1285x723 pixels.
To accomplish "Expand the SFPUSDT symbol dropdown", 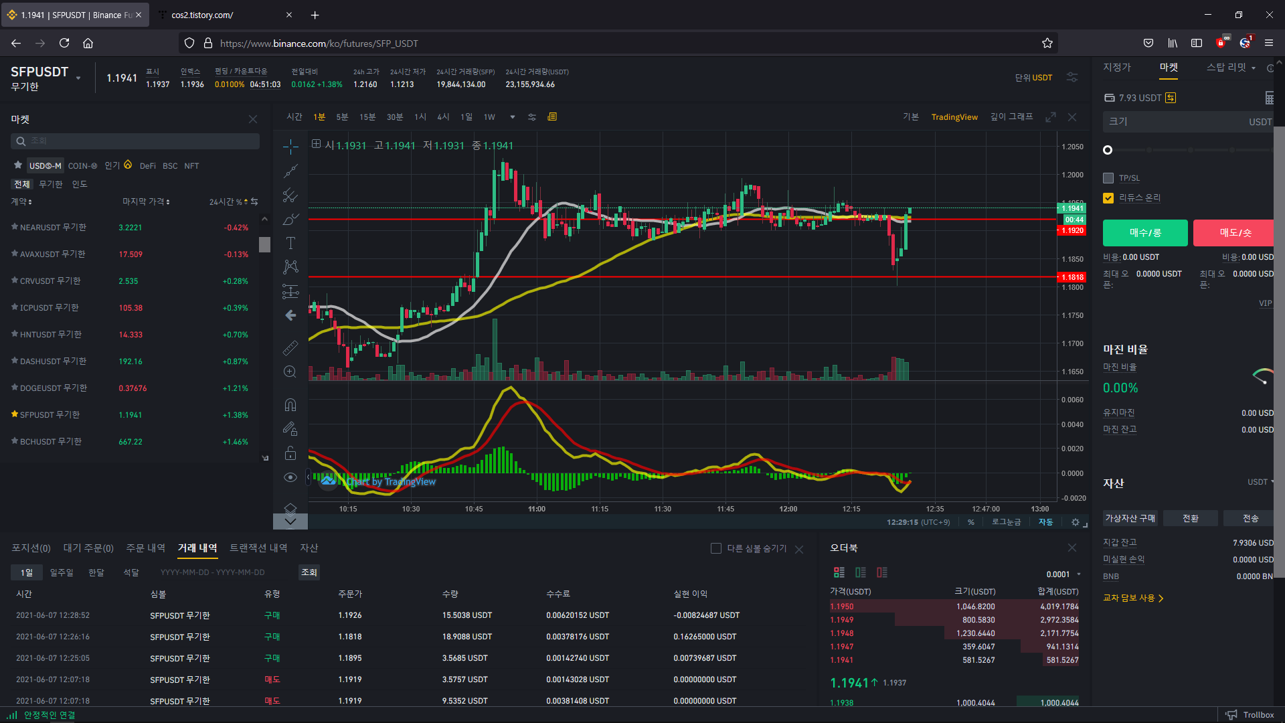I will [78, 78].
